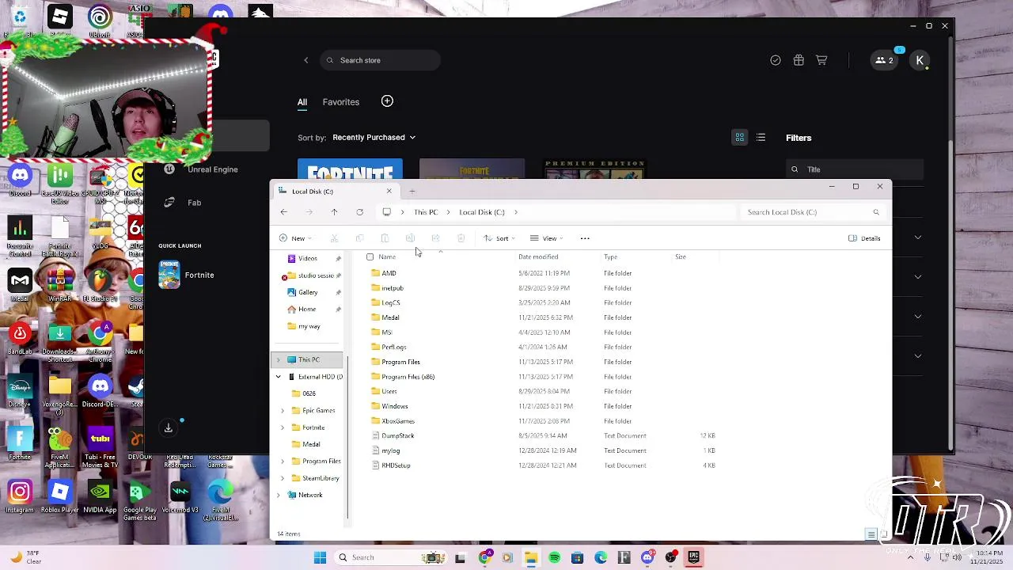The width and height of the screenshot is (1013, 570).
Task: Add a new File Explorer tab
Action: coord(412,191)
